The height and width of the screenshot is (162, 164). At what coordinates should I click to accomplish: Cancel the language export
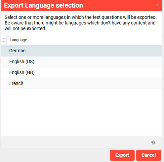148,155
